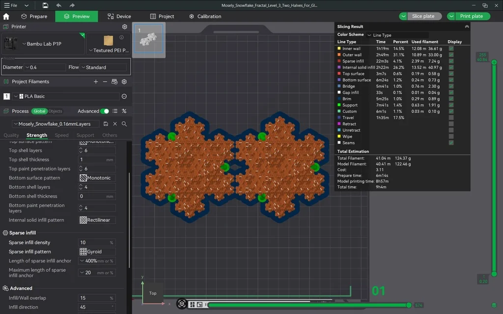Toggle the Advanced mode switch
The width and height of the screenshot is (503, 314).
(105, 111)
